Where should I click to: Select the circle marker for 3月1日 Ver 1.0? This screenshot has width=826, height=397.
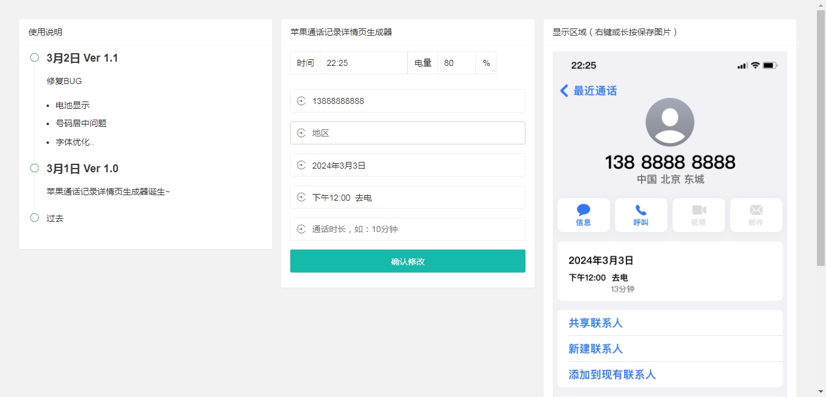[34, 167]
